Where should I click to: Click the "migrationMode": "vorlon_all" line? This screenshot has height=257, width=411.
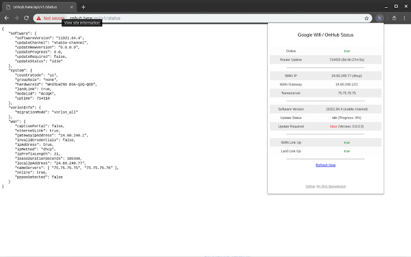click(x=46, y=112)
